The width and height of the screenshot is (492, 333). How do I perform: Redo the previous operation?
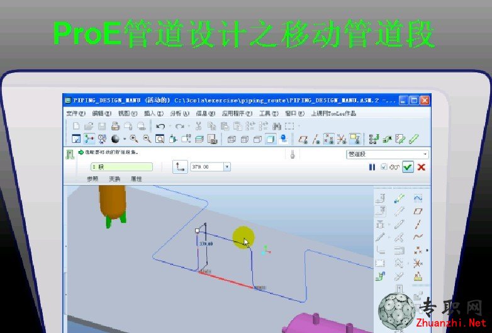(179, 126)
